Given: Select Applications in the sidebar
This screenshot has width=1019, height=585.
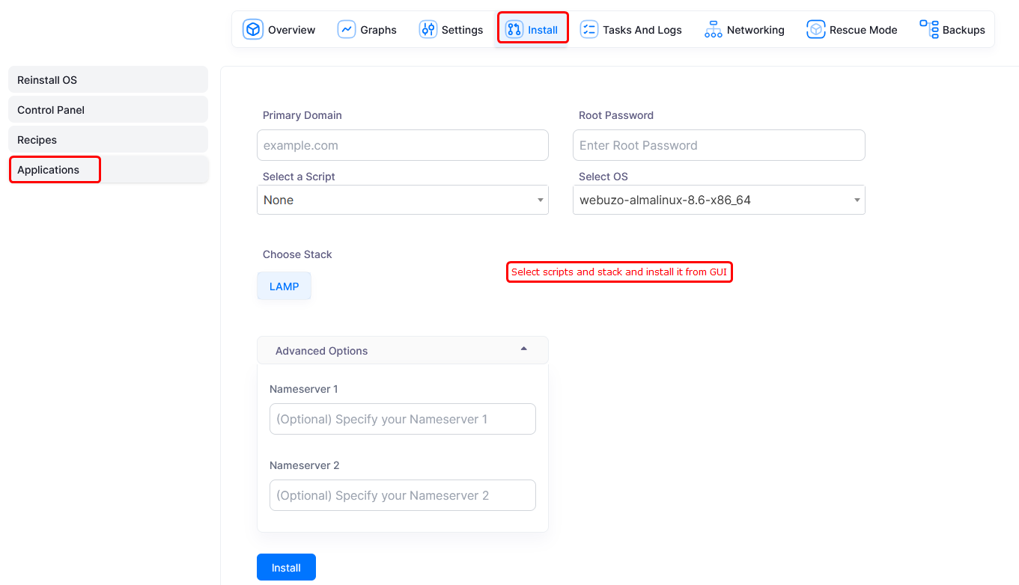Looking at the screenshot, I should pyautogui.click(x=55, y=170).
